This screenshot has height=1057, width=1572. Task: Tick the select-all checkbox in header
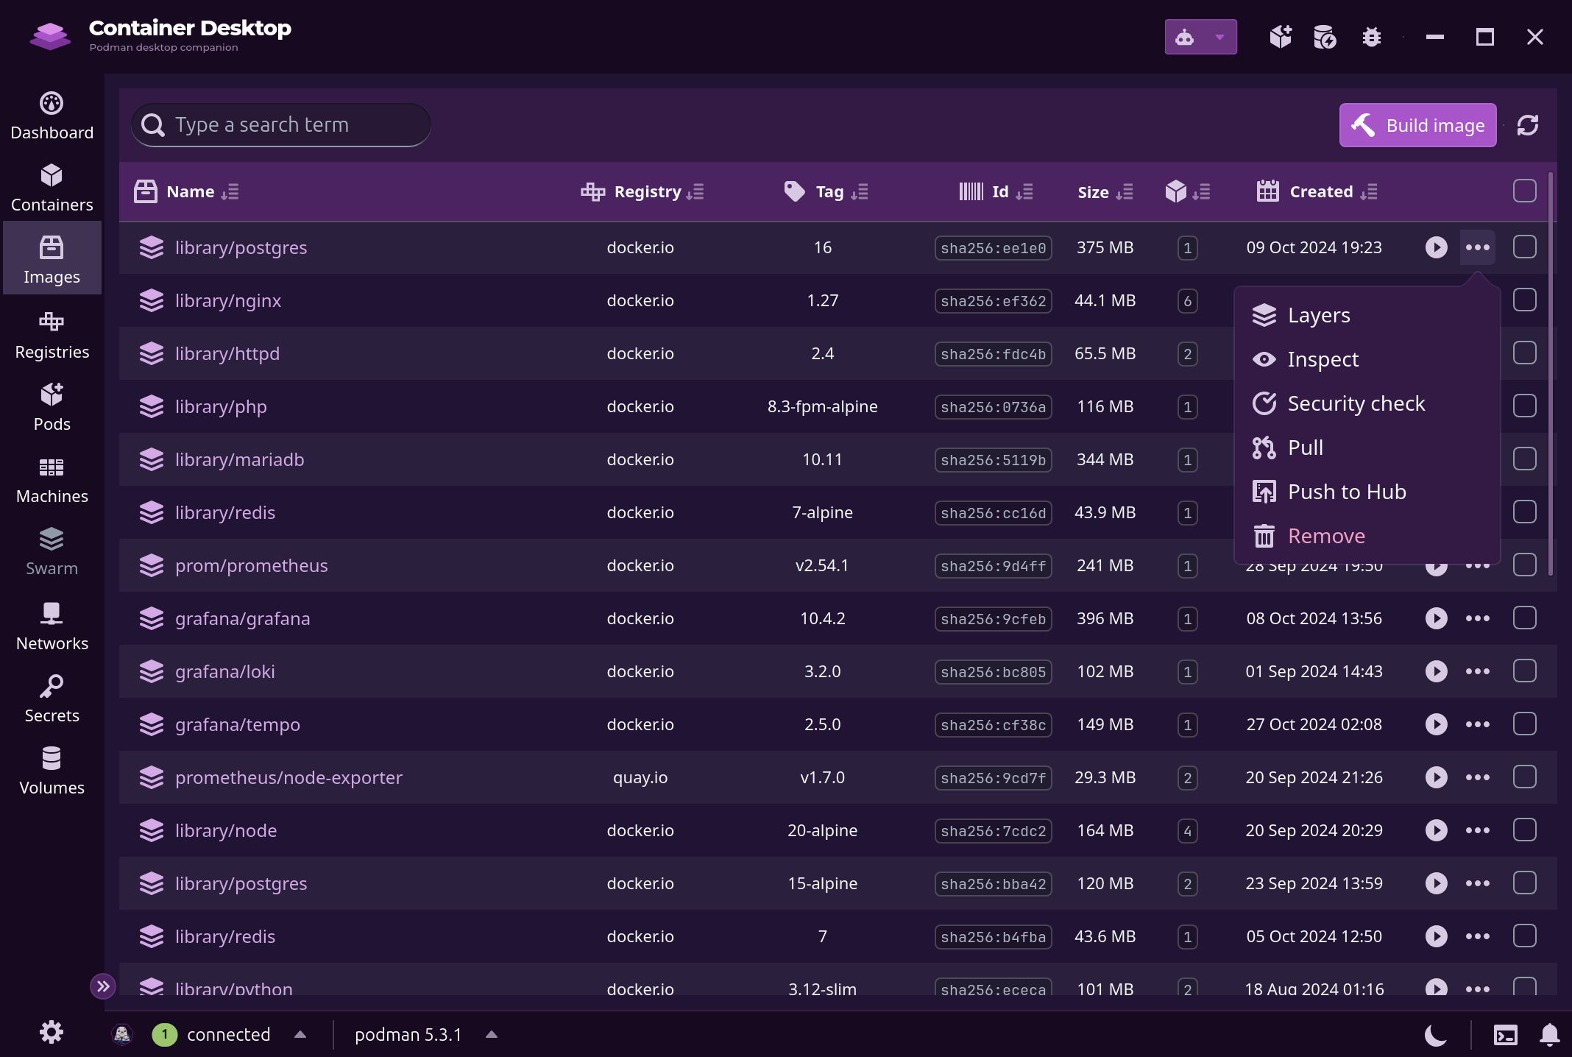pos(1524,191)
